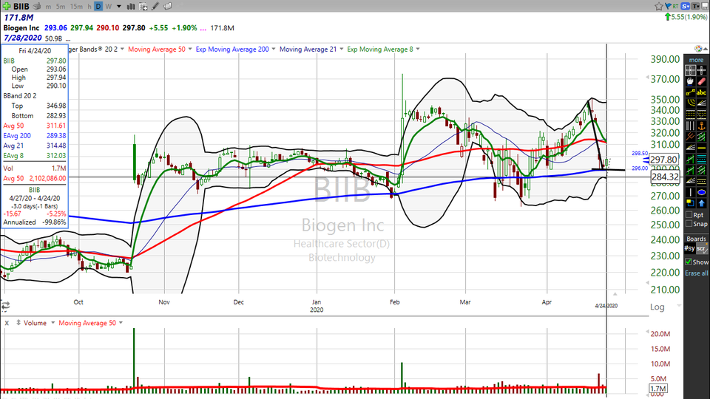Enable the Rpt checkbox
Viewport: 710px width, 399px height.
[x=689, y=215]
